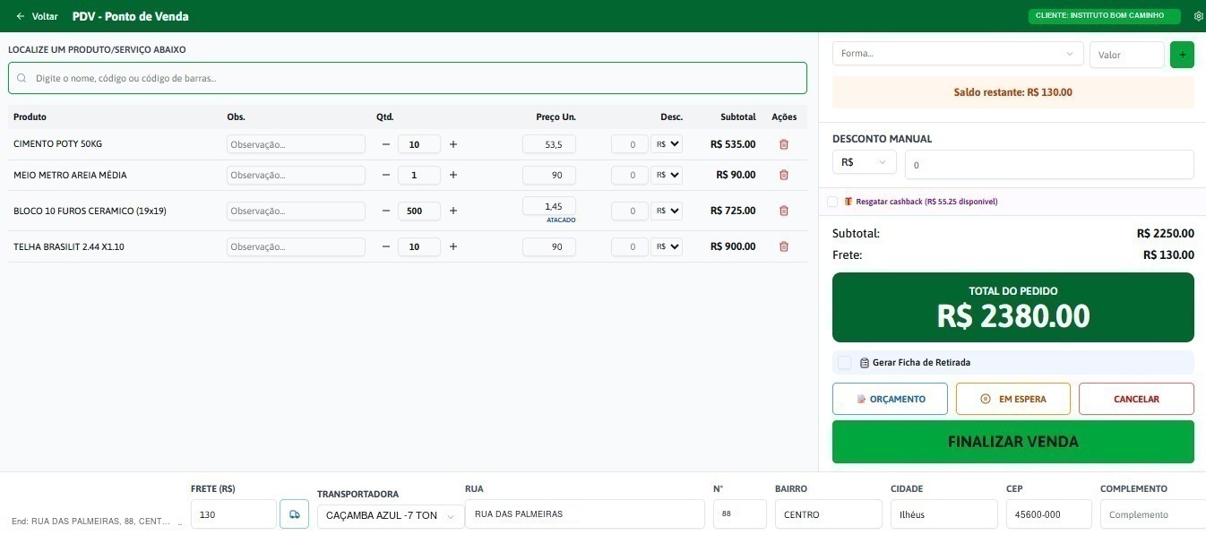Expand the Transportadora CAÇAMBA AZUL dropdown
This screenshot has width=1206, height=535.
[391, 516]
